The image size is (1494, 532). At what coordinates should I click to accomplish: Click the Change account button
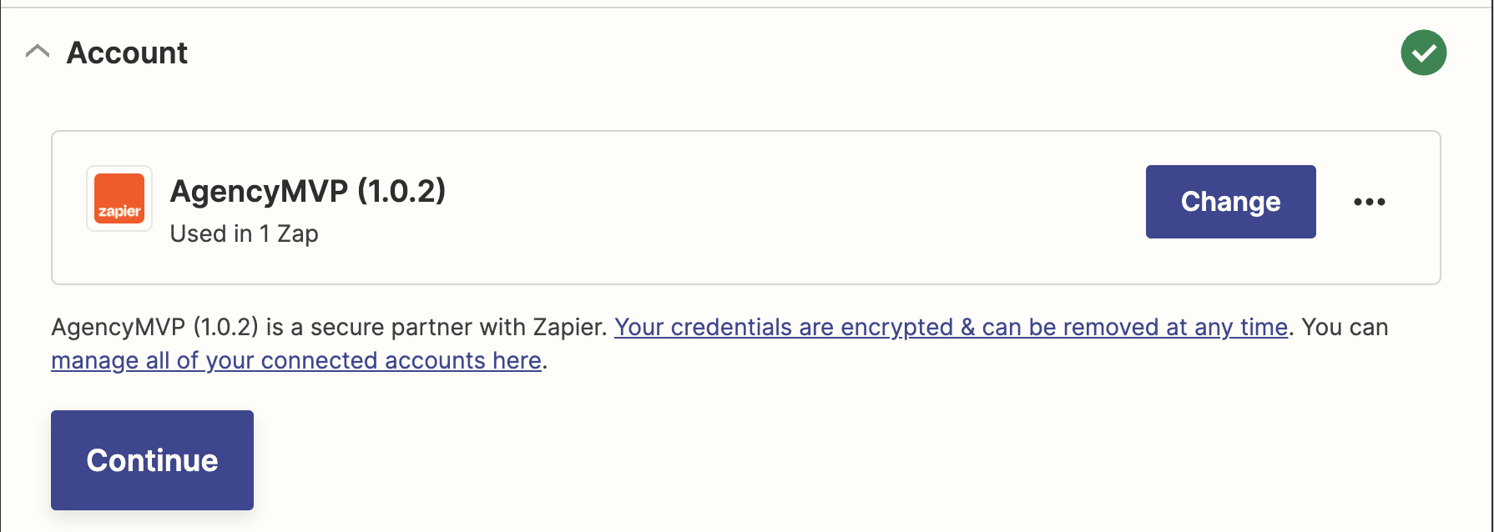point(1230,202)
